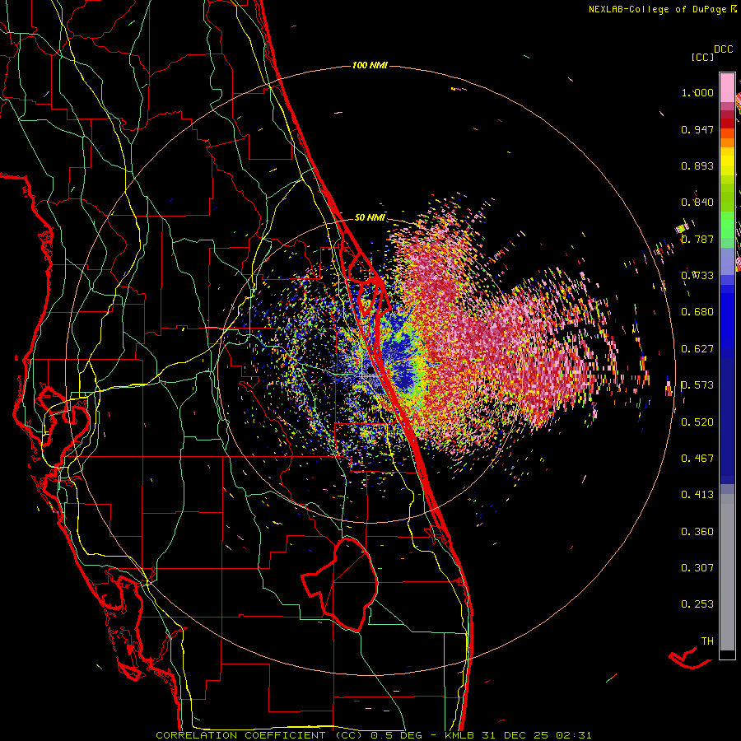Click the 0.893 scale value

(x=697, y=165)
